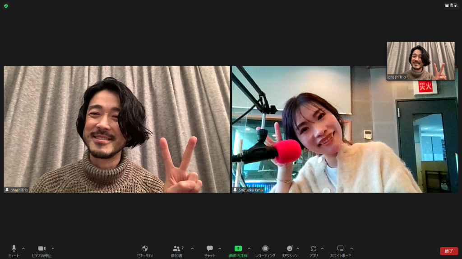462x259 pixels.
Task: Open the Security (セキュリティ) shield icon
Action: click(x=145, y=249)
